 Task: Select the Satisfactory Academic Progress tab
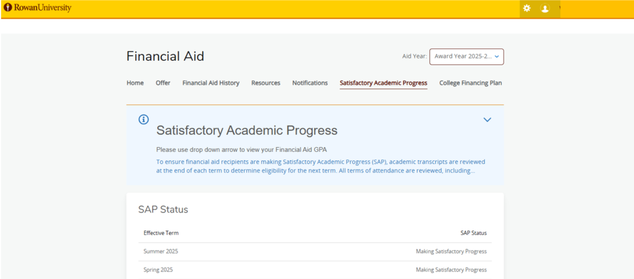[x=383, y=83]
